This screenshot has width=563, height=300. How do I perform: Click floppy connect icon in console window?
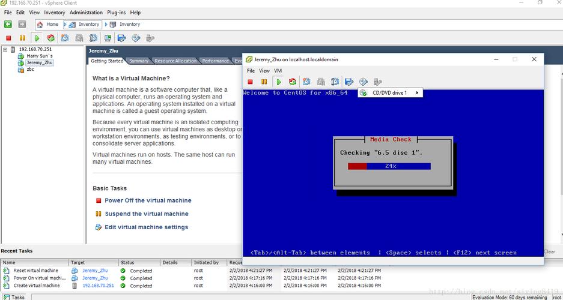[x=349, y=82]
